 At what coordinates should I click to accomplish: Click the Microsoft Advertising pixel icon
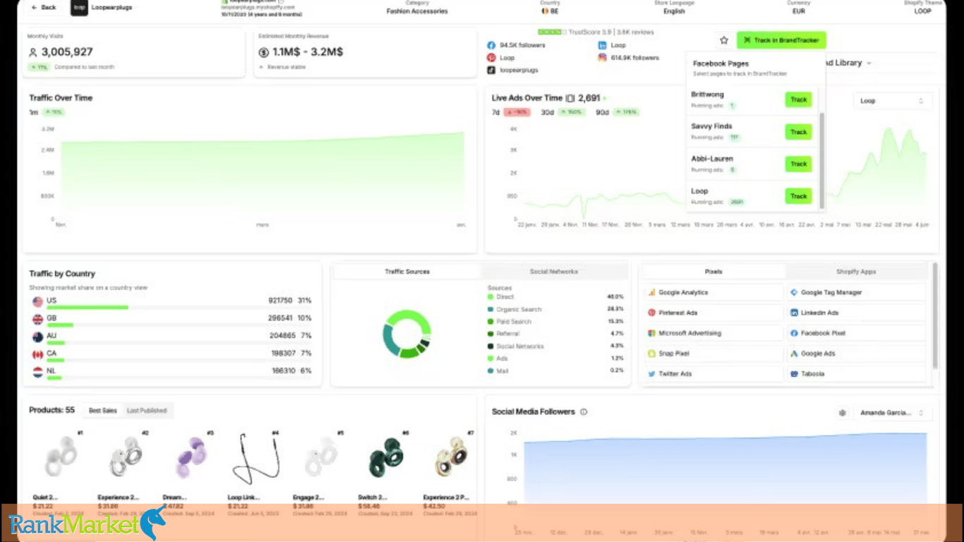coord(652,333)
